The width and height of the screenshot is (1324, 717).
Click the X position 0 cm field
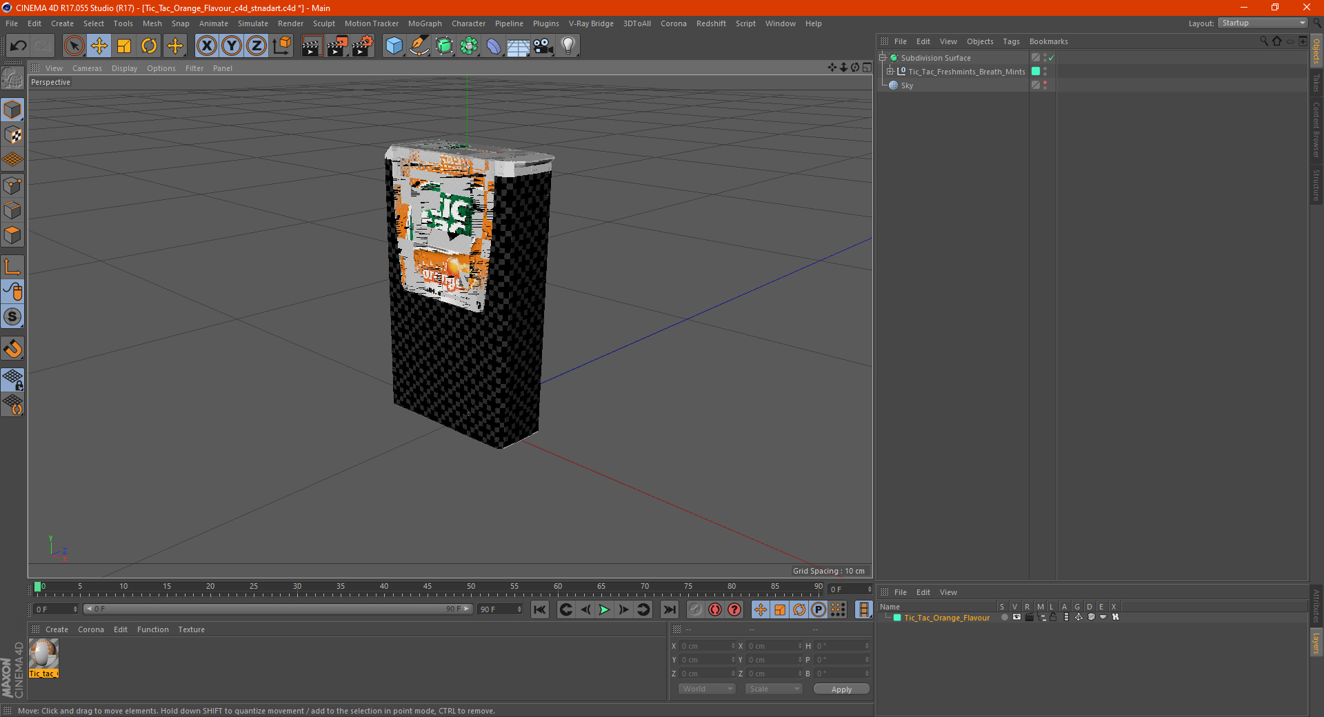click(x=707, y=646)
